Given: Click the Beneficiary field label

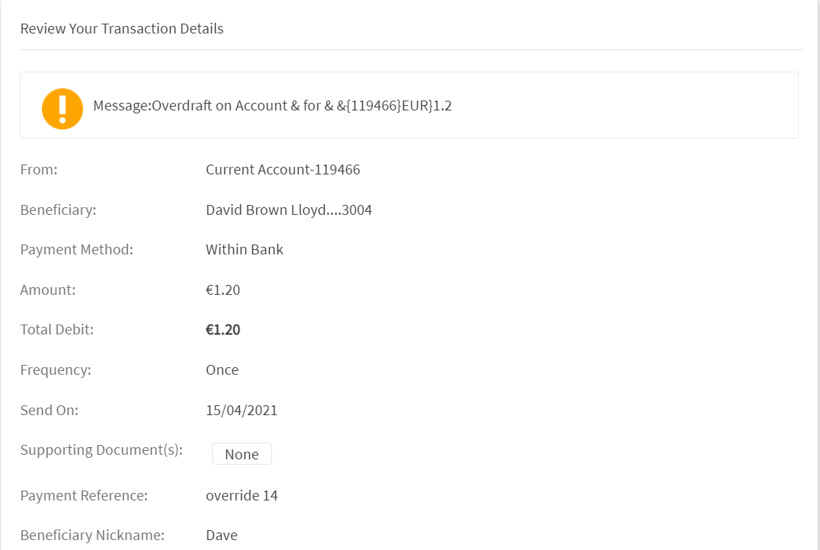Looking at the screenshot, I should (58, 210).
